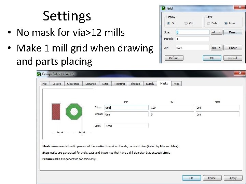Click the Cream Max value field
The height and width of the screenshot is (184, 246).
coord(217,114)
